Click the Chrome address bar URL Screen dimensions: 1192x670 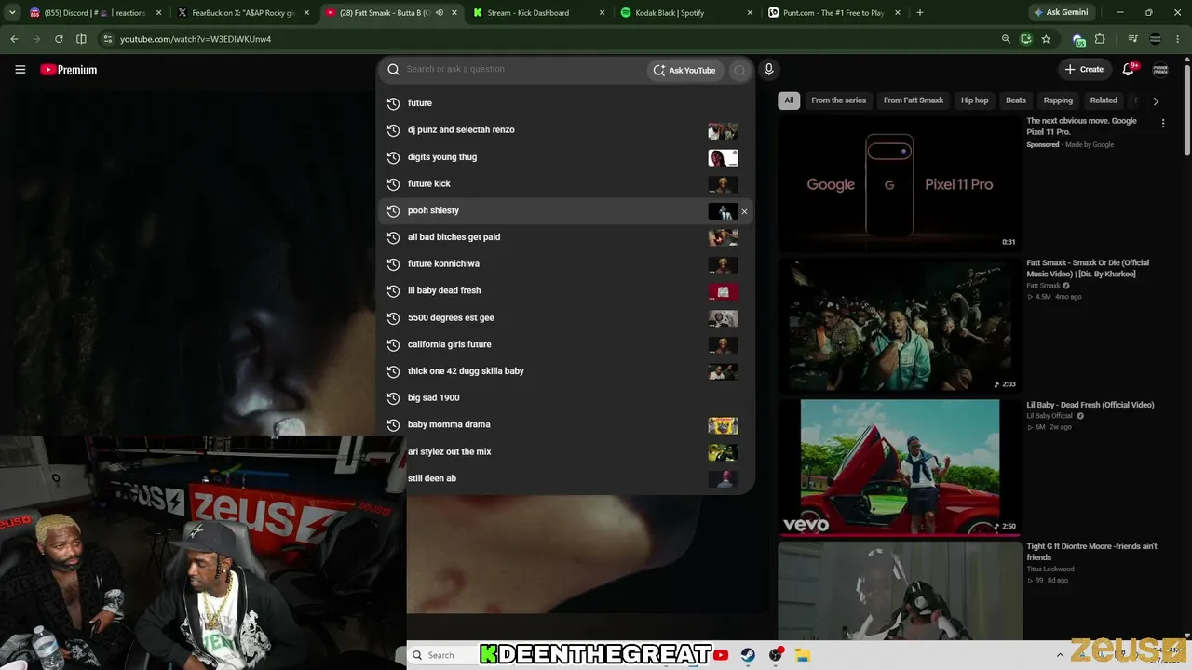coord(196,39)
